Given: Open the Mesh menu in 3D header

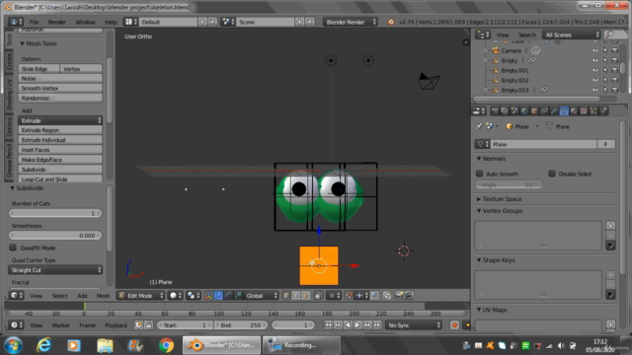Looking at the screenshot, I should tap(103, 296).
